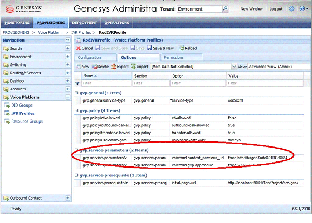Select the voicexml.gvp.appmodule row
Viewport: 312px width, 223px height.
[x=189, y=165]
